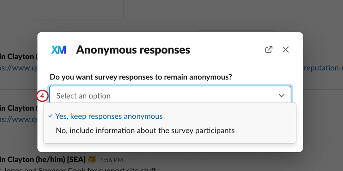Open the dialog in a new window

pyautogui.click(x=269, y=49)
